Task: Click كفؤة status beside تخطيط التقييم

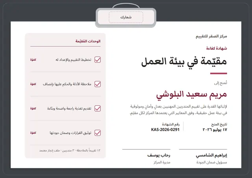Action: pyautogui.click(x=33, y=60)
